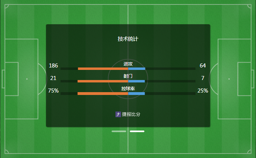Image resolution: width=256 pixels, height=158 pixels.
Task: Click the 进攻 stat label
Action: coord(128,64)
